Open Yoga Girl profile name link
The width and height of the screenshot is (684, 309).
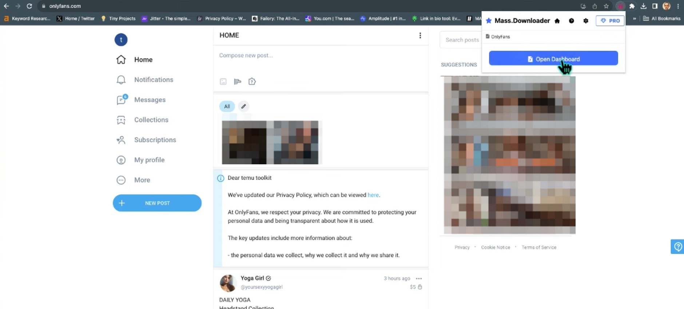point(252,278)
